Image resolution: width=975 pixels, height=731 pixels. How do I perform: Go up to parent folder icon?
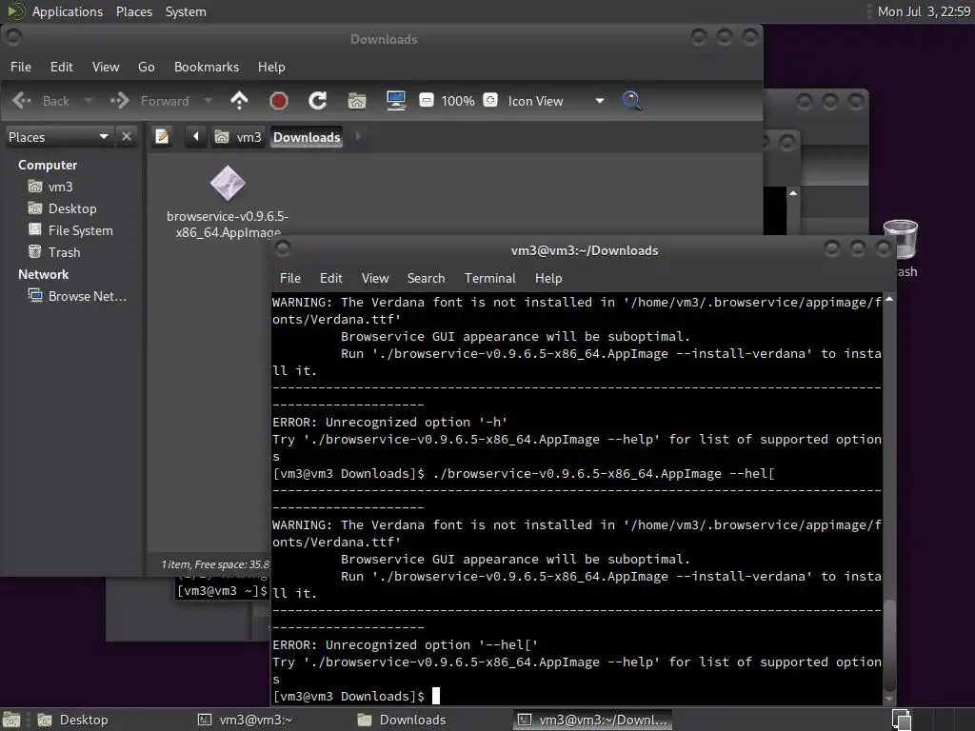tap(239, 101)
